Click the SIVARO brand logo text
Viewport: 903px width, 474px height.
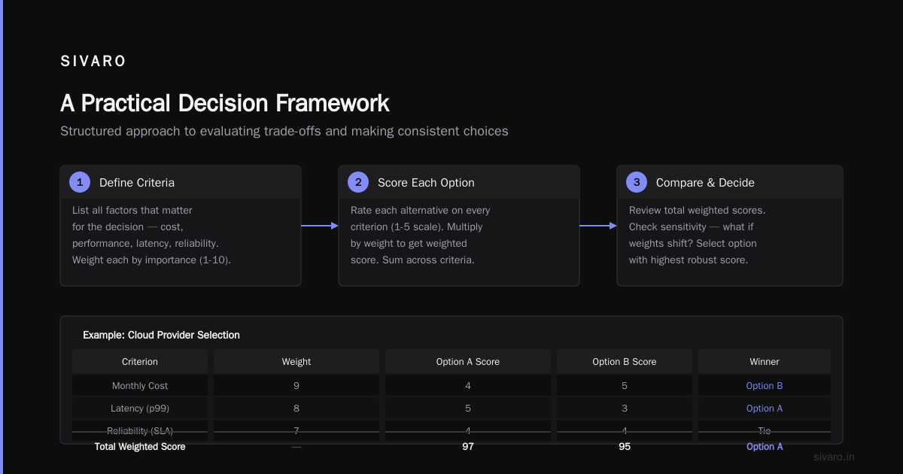[x=93, y=62]
